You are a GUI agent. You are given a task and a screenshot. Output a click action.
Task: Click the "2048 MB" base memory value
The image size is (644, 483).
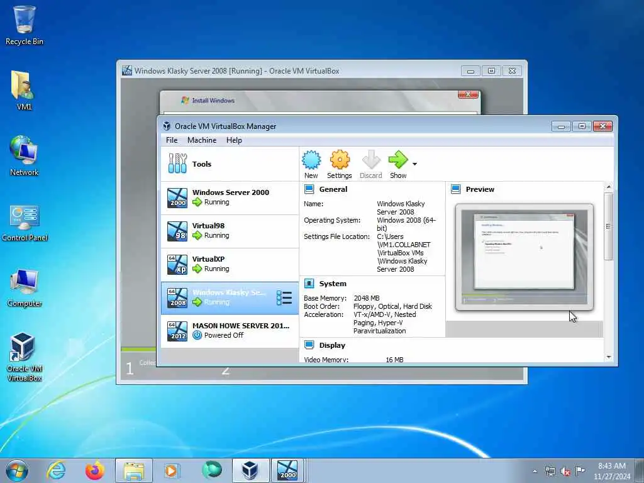click(367, 298)
